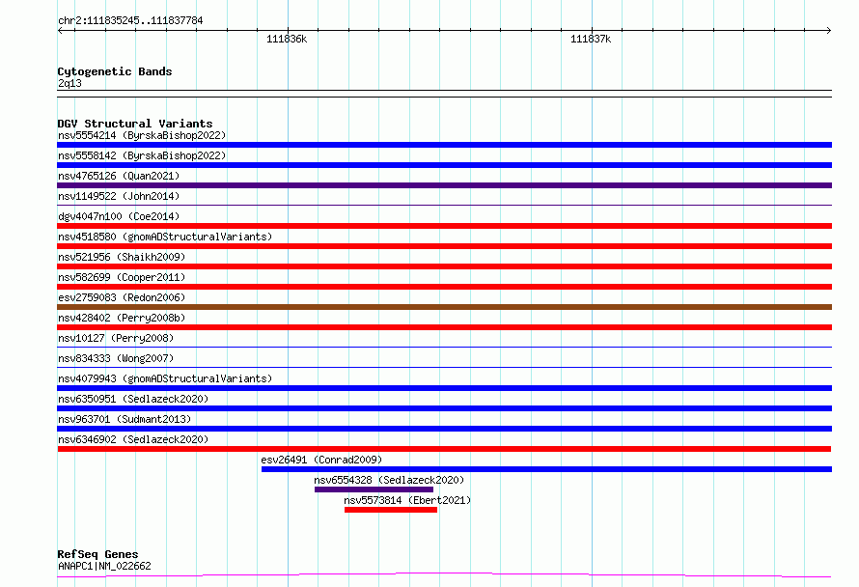Click the nsv5554214 (ByrskaBishop2022) variant label
The image size is (859, 587).
[x=142, y=135]
